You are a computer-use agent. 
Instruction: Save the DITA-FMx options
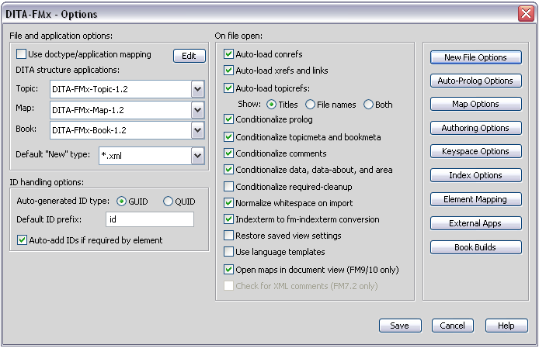click(399, 326)
